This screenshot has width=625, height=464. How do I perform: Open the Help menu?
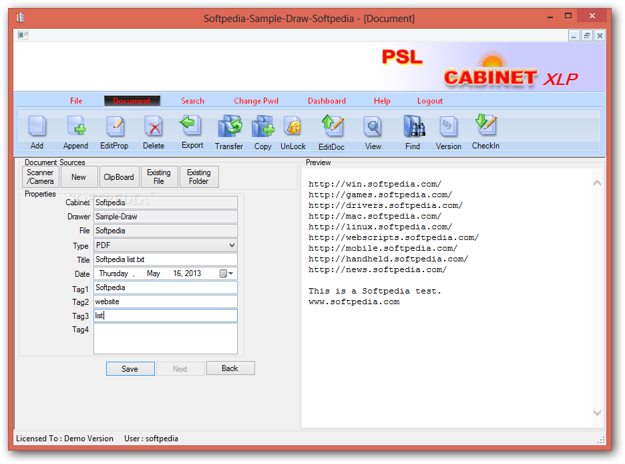[382, 101]
